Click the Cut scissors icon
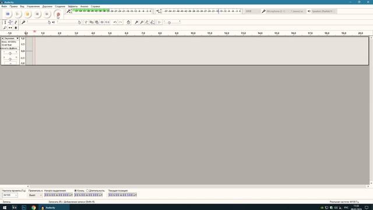The image size is (373, 210). 86,22
